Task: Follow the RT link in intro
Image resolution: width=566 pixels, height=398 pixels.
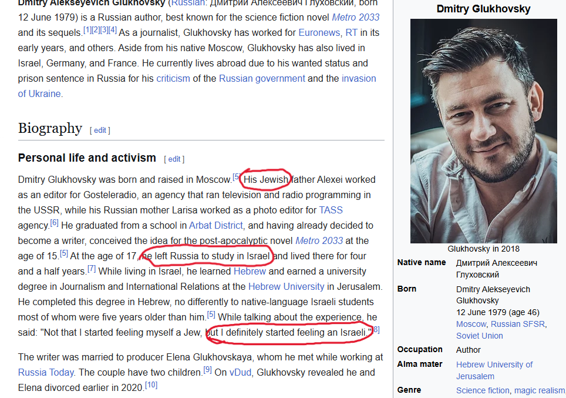Action: coord(351,32)
